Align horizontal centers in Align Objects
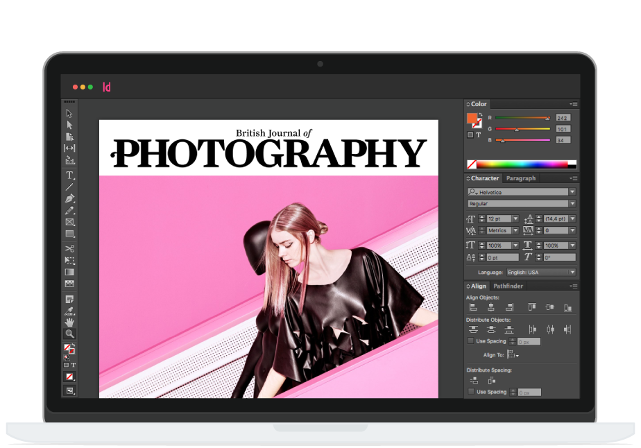This screenshot has width=641, height=448. 491,307
